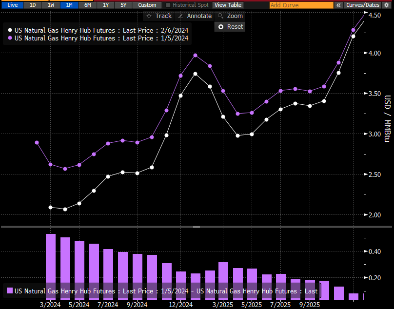
Task: Click the double-chevron collapse icon
Action: [338, 5]
